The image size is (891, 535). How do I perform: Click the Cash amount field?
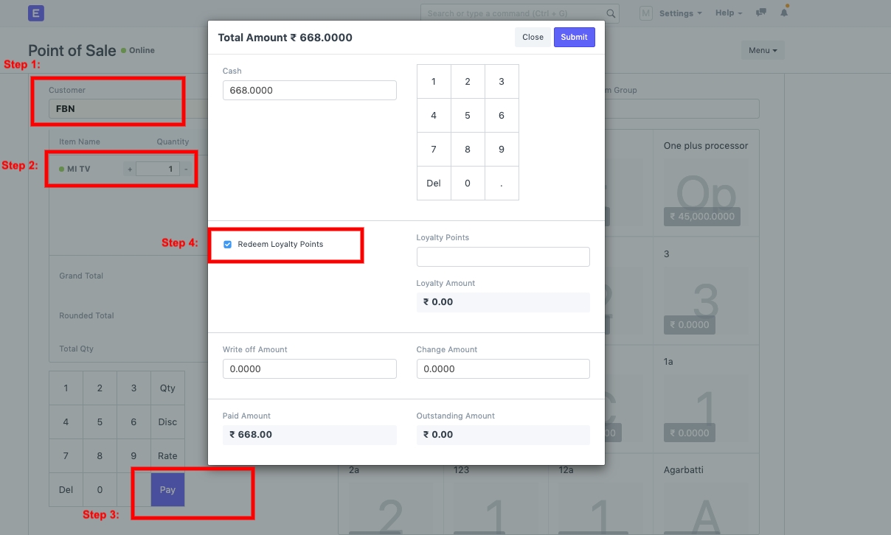coord(309,91)
